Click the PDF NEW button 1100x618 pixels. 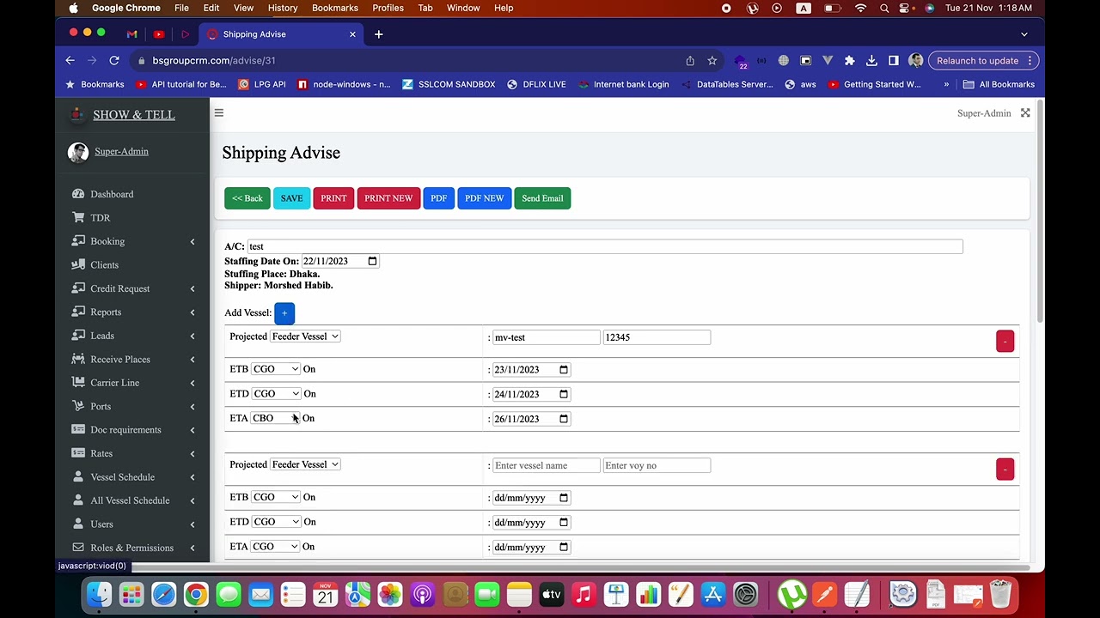(x=485, y=198)
